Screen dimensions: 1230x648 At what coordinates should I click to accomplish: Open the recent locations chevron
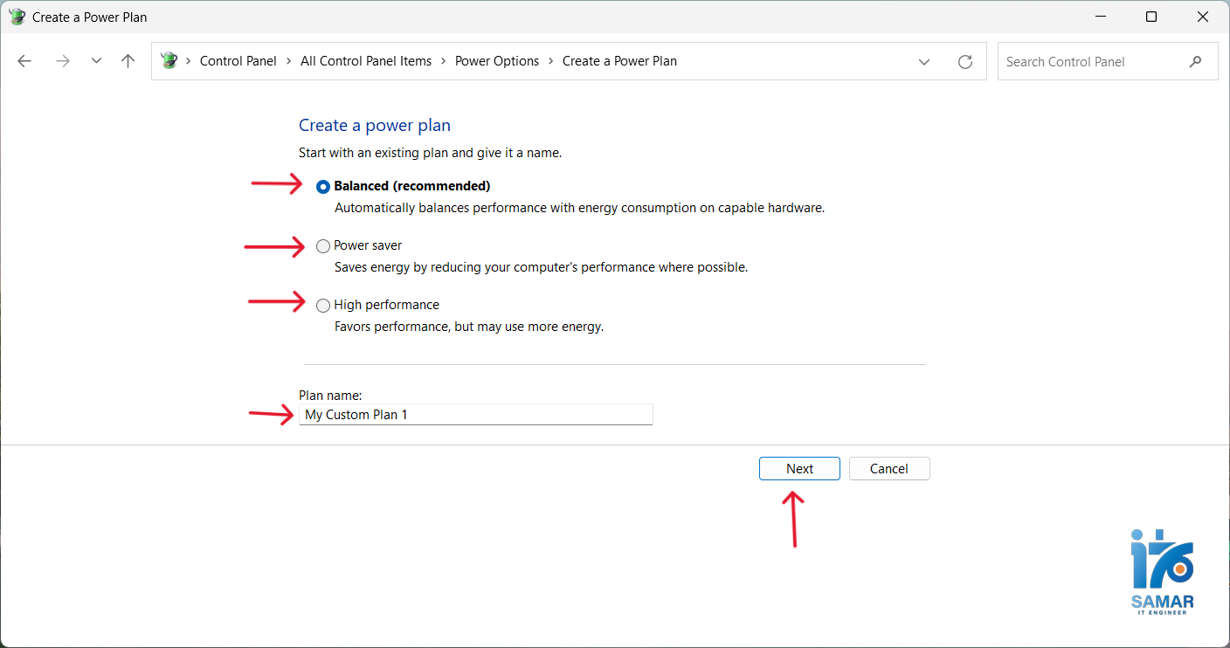tap(96, 61)
